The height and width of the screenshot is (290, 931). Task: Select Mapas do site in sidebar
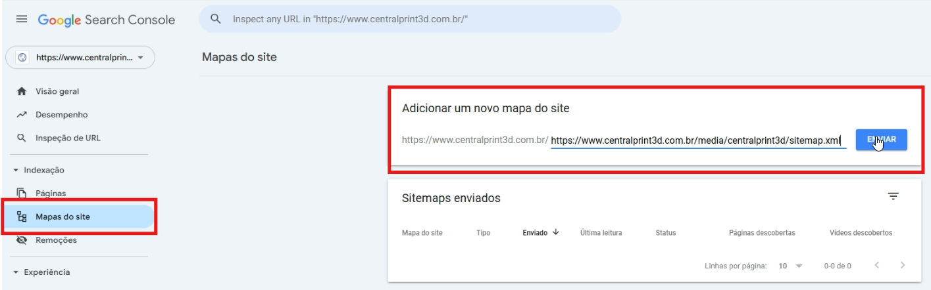tap(78, 217)
